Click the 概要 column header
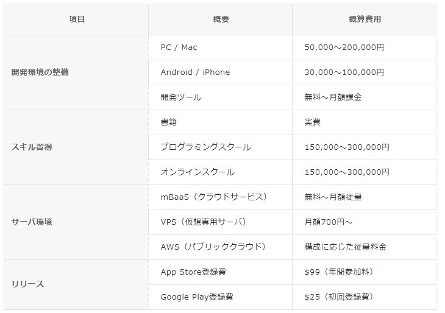 pyautogui.click(x=221, y=19)
